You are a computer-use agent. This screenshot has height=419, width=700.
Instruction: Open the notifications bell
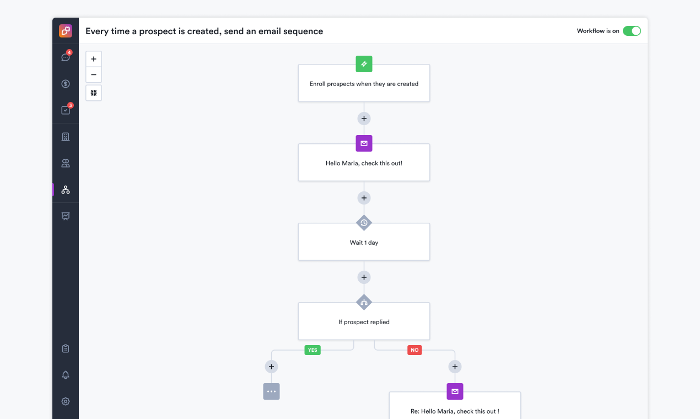coord(65,374)
